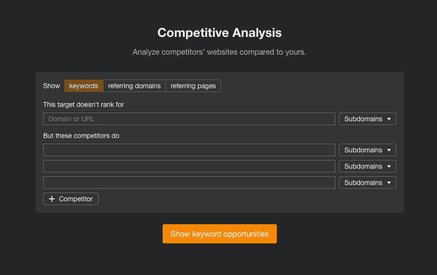Image resolution: width=437 pixels, height=275 pixels.
Task: Click the plus icon beside Competitor
Action: (x=52, y=199)
